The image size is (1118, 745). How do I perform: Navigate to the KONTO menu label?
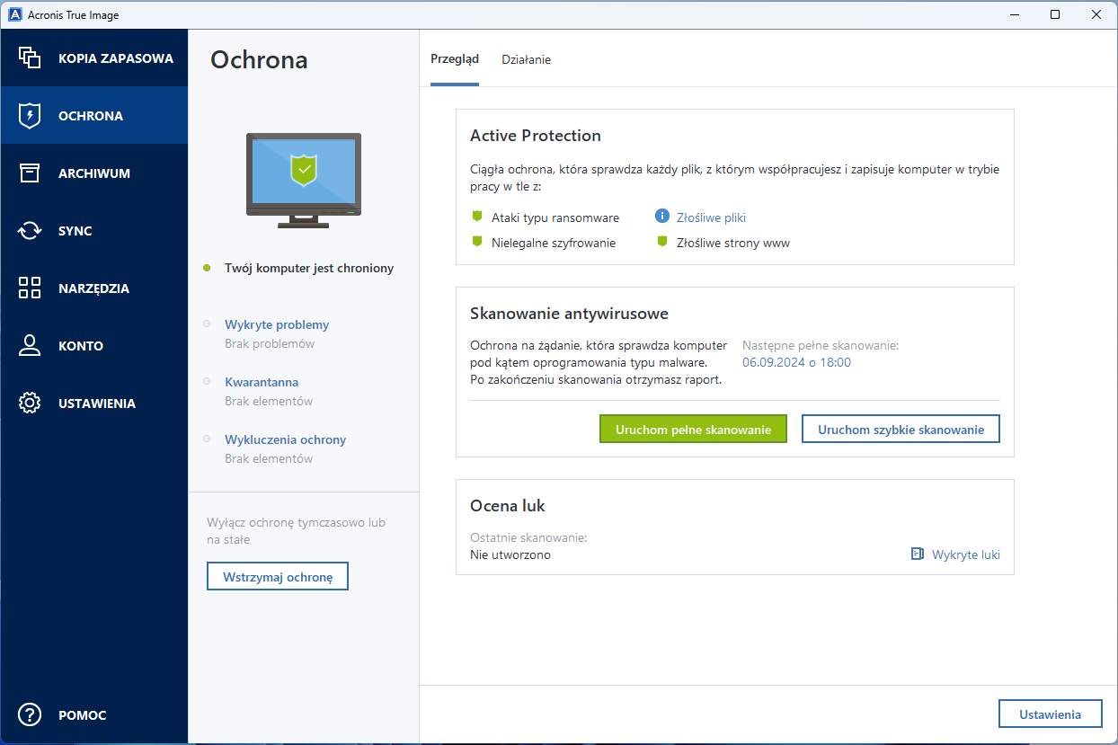(x=81, y=346)
